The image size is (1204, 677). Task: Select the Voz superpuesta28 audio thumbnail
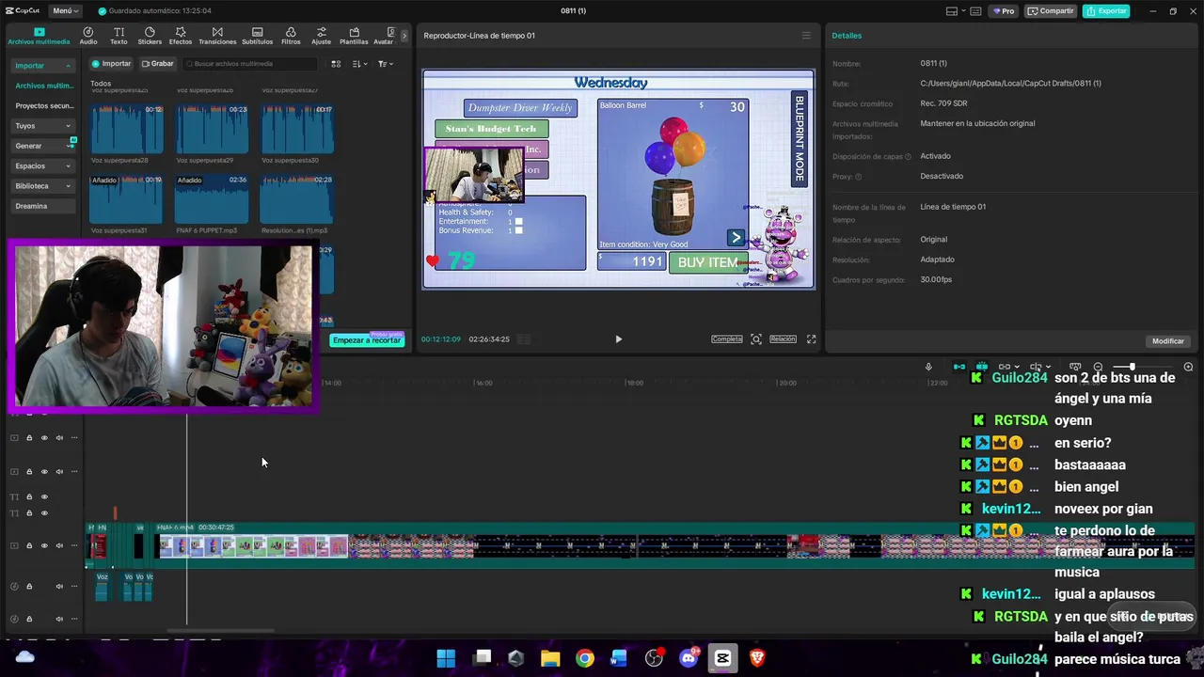tap(127, 128)
